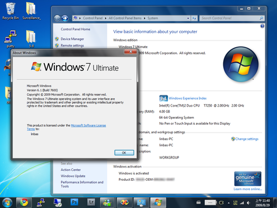The height and width of the screenshot is (208, 277).
Task: Click the 'linbas' licensee name text
Action: 34,134
